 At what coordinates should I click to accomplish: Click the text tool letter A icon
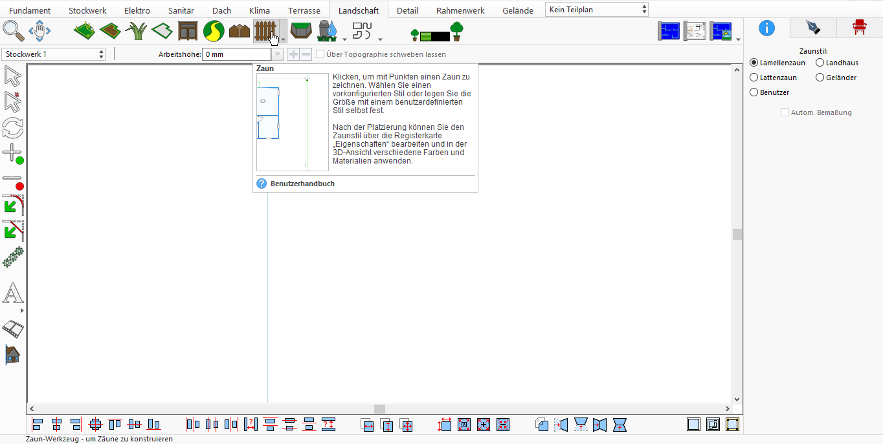12,293
